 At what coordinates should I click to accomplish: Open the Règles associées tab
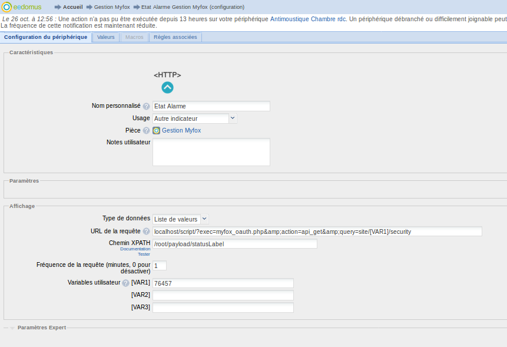point(175,37)
